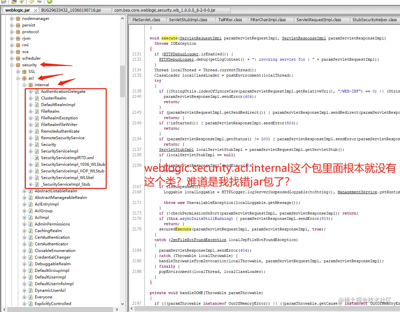Click the acl package icon
The width and height of the screenshot is (400, 312).
click(24, 78)
